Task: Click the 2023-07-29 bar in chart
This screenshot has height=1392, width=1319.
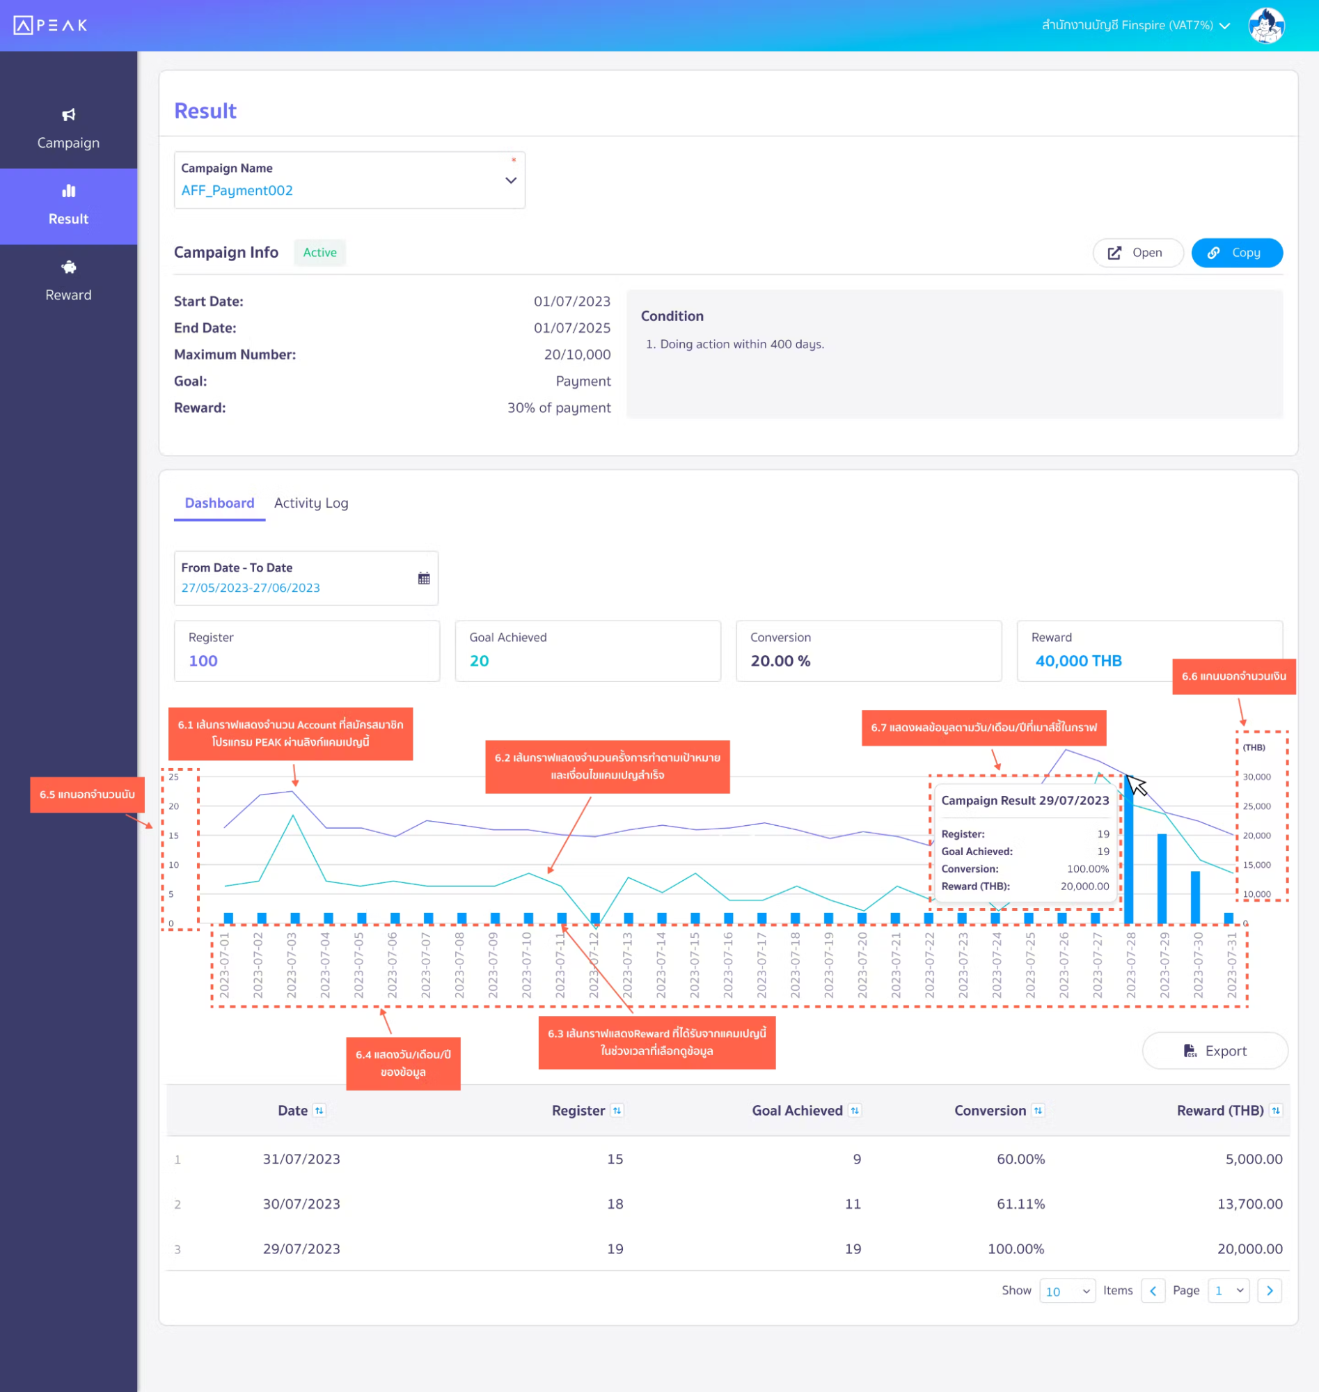Action: click(1162, 879)
